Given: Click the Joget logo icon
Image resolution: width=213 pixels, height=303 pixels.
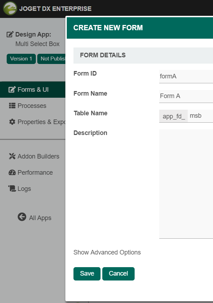Looking at the screenshot, I should pos(10,8).
